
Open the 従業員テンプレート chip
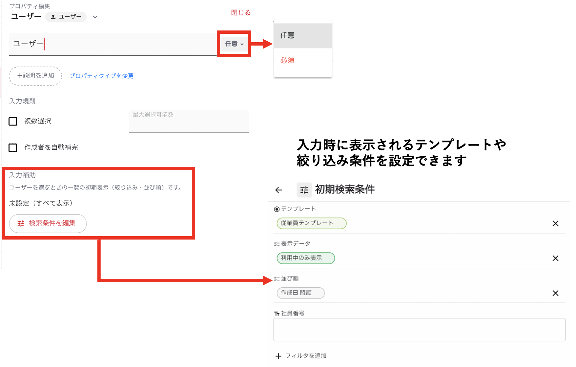[312, 223]
